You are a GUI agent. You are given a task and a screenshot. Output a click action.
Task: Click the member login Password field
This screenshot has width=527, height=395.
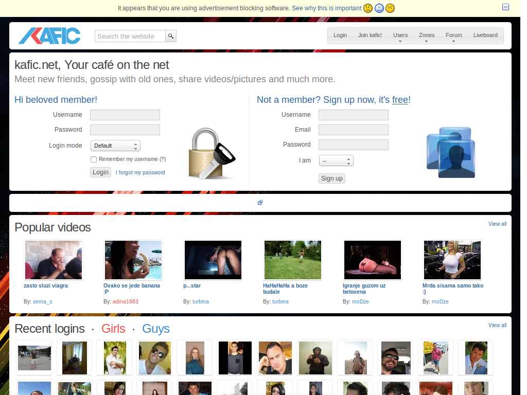click(x=125, y=130)
